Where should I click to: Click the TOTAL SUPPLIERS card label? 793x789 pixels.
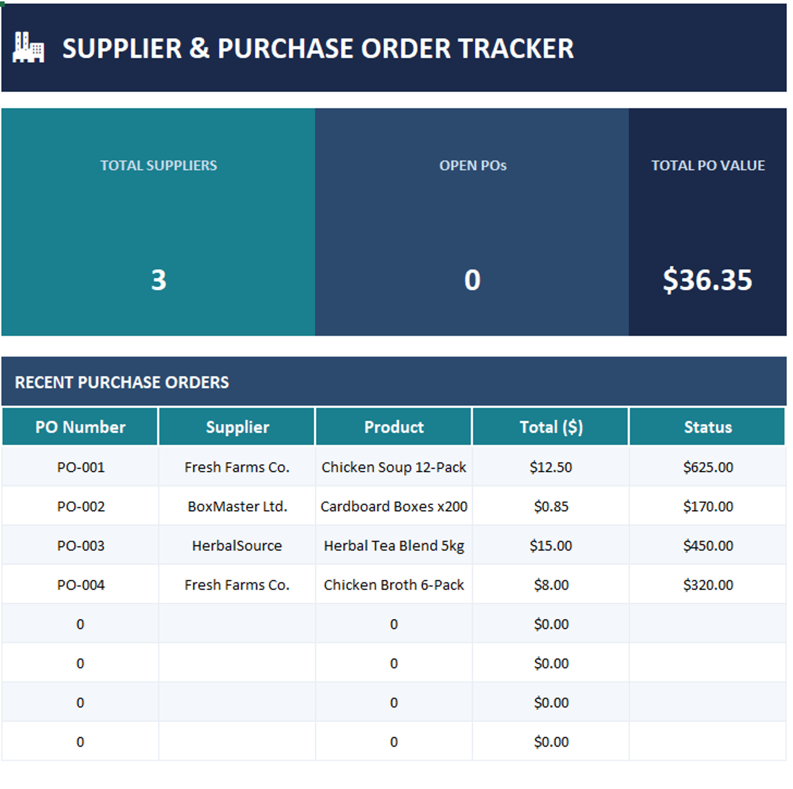point(158,165)
